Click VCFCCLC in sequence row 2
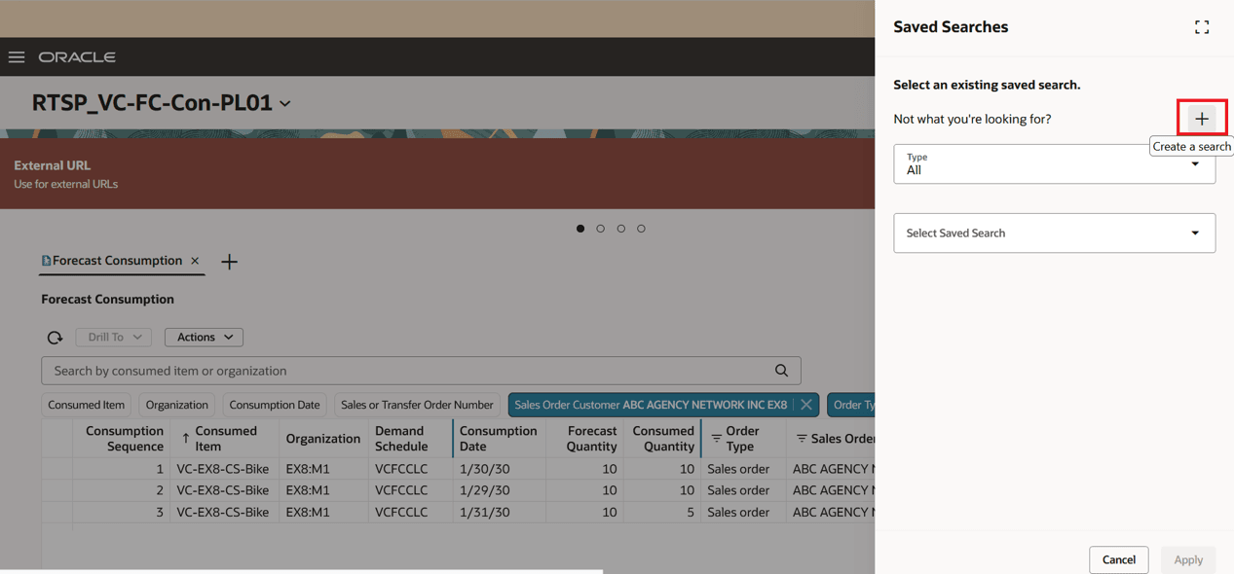1234x574 pixels. click(401, 490)
